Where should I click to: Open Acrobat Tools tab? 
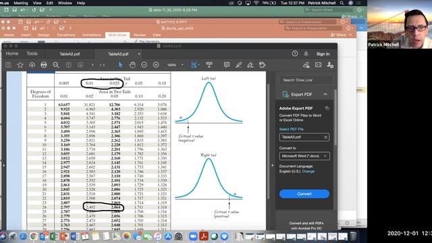(x=32, y=54)
